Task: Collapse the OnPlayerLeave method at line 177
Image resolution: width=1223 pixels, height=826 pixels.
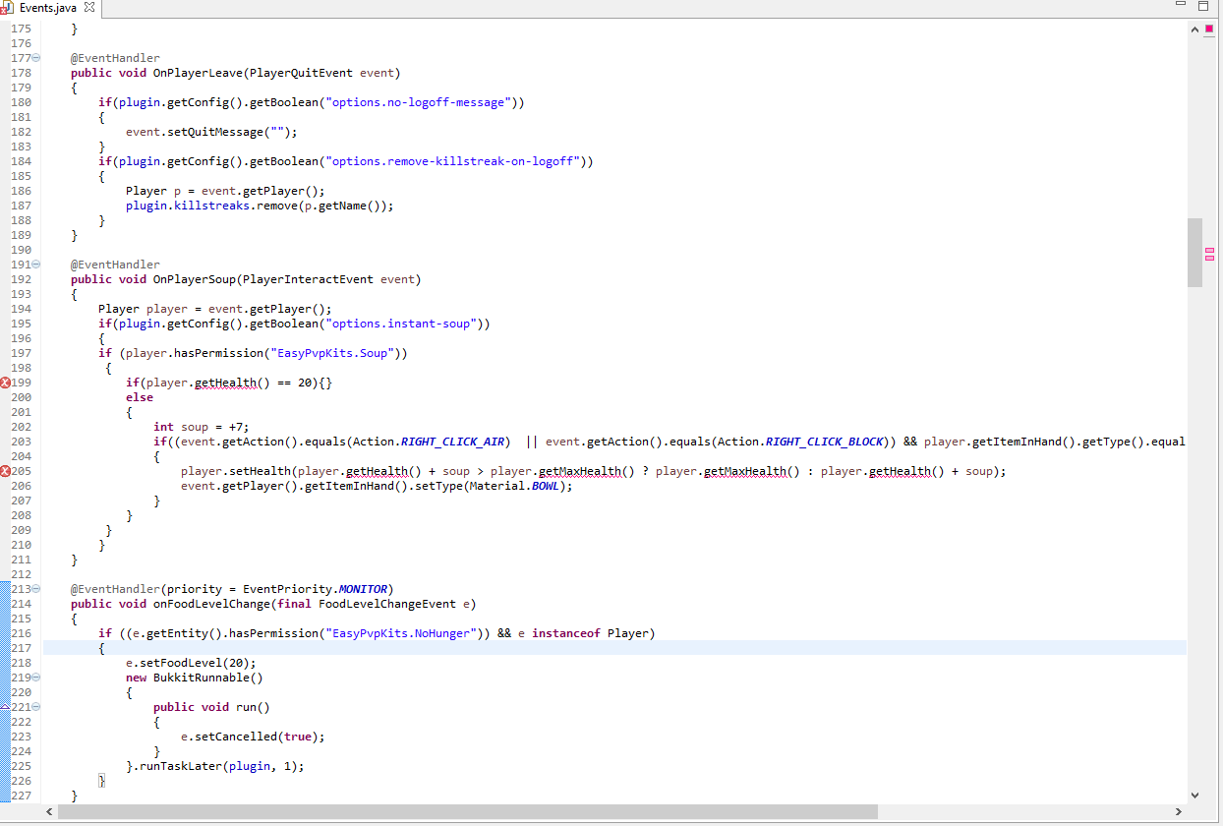Action: point(36,58)
